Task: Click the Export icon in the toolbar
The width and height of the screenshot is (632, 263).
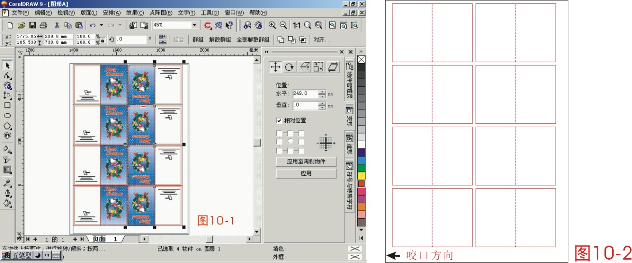Action: click(144, 25)
